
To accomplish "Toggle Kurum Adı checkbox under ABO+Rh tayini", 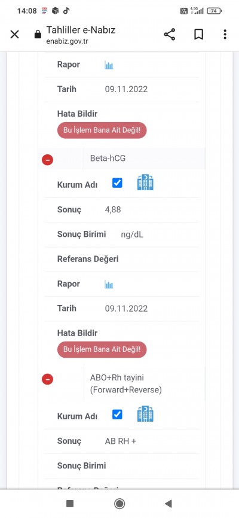I will (117, 415).
